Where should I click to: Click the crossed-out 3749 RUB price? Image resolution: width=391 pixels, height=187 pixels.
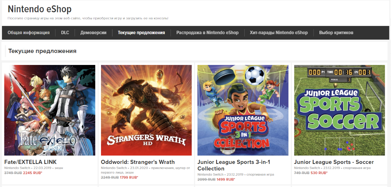click(x=13, y=173)
